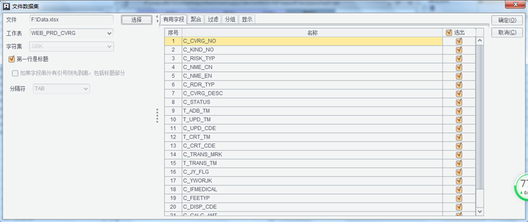Select the C_RISK_TYP field name
The height and width of the screenshot is (222, 528).
(199, 59)
